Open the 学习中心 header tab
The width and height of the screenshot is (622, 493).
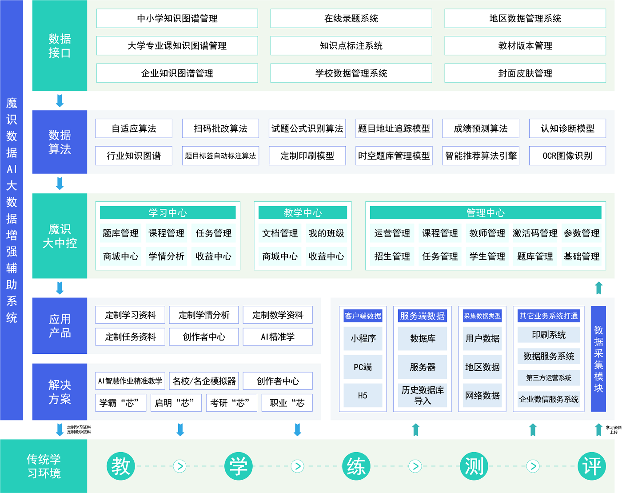coord(167,213)
